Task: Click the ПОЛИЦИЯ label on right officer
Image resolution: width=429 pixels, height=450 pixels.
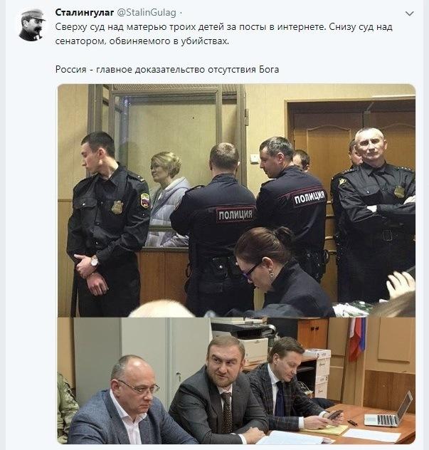Action: coord(309,197)
